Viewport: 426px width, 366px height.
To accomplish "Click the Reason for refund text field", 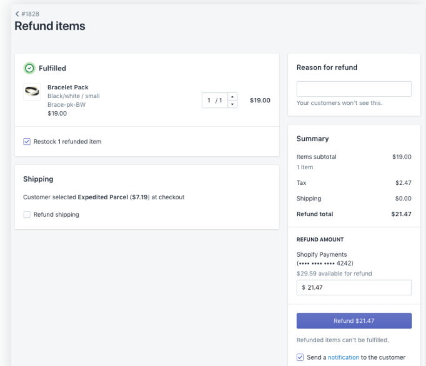I will 354,89.
